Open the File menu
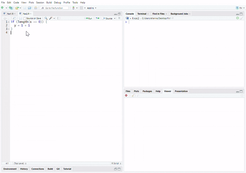Screen dimensions: 246x173 click(3, 2)
